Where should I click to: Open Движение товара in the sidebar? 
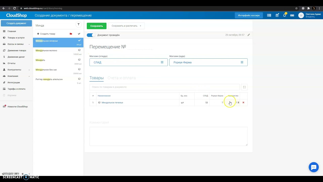coord(16,51)
